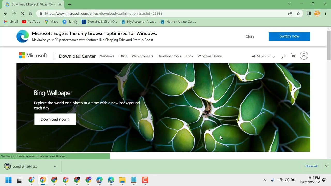Click the address bar URL
The width and height of the screenshot is (331, 186).
tap(103, 13)
